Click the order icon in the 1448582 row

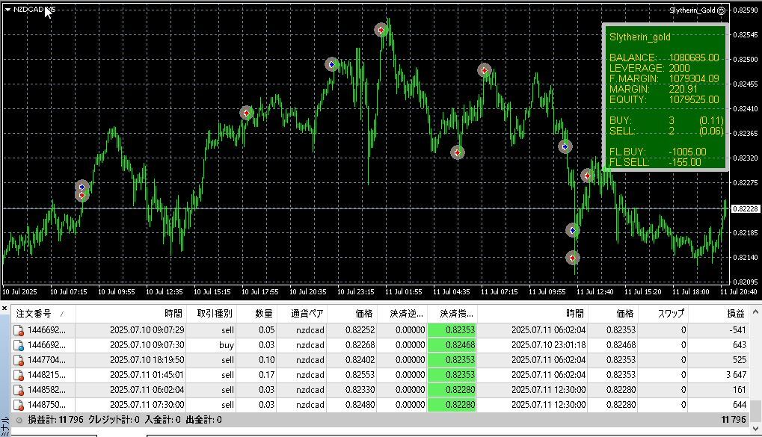point(19,391)
